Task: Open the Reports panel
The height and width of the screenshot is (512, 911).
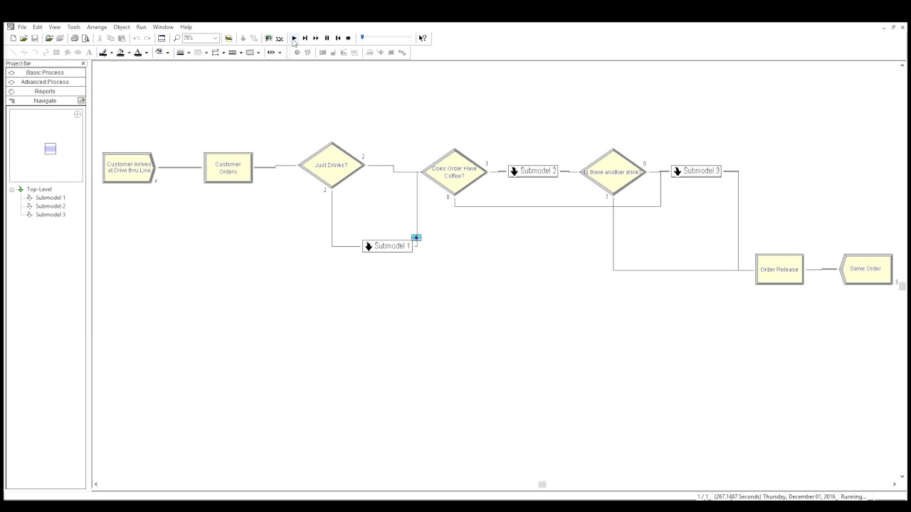Action: [46, 91]
